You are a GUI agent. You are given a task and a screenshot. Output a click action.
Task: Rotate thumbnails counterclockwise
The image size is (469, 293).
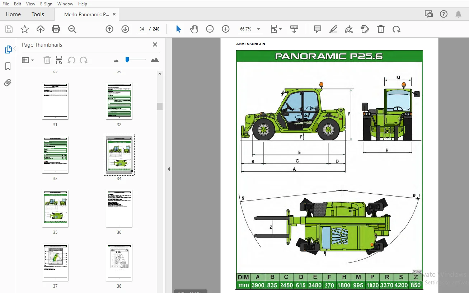coord(71,60)
